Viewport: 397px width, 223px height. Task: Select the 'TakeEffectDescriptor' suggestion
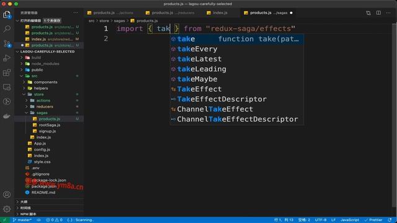click(x=237, y=99)
